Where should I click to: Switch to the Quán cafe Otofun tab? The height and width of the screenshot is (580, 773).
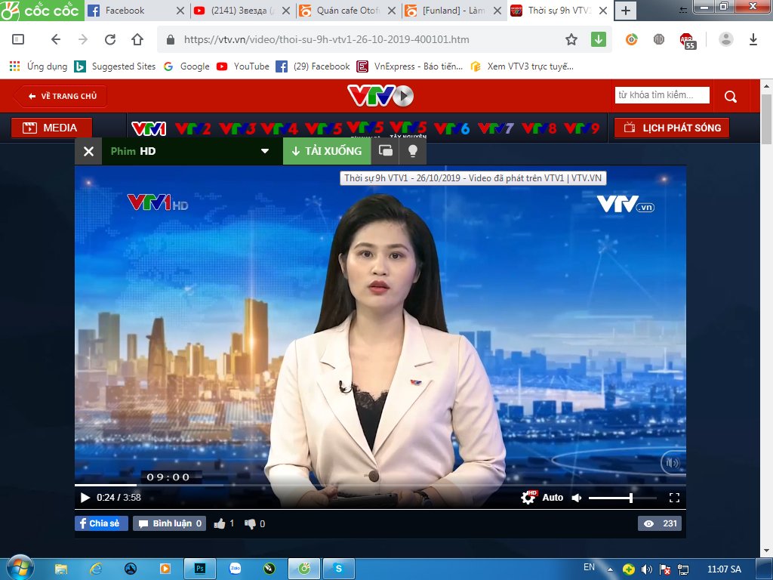(x=346, y=11)
